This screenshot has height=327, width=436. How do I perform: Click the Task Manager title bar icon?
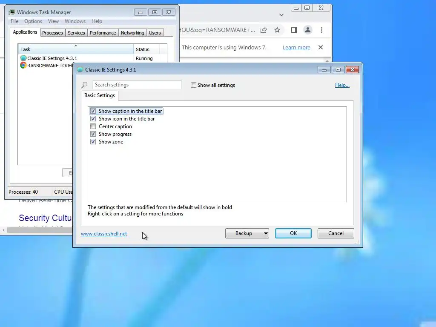(x=12, y=12)
